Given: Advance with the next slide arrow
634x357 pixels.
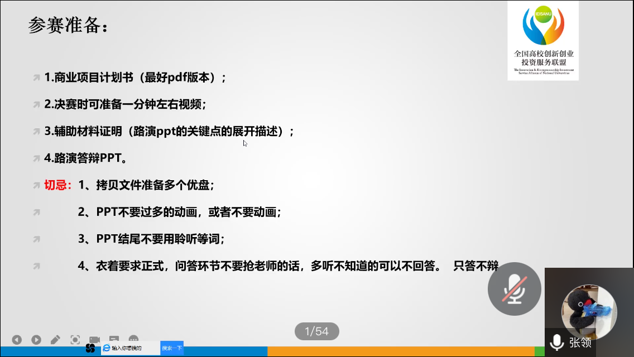Looking at the screenshot, I should [x=36, y=340].
